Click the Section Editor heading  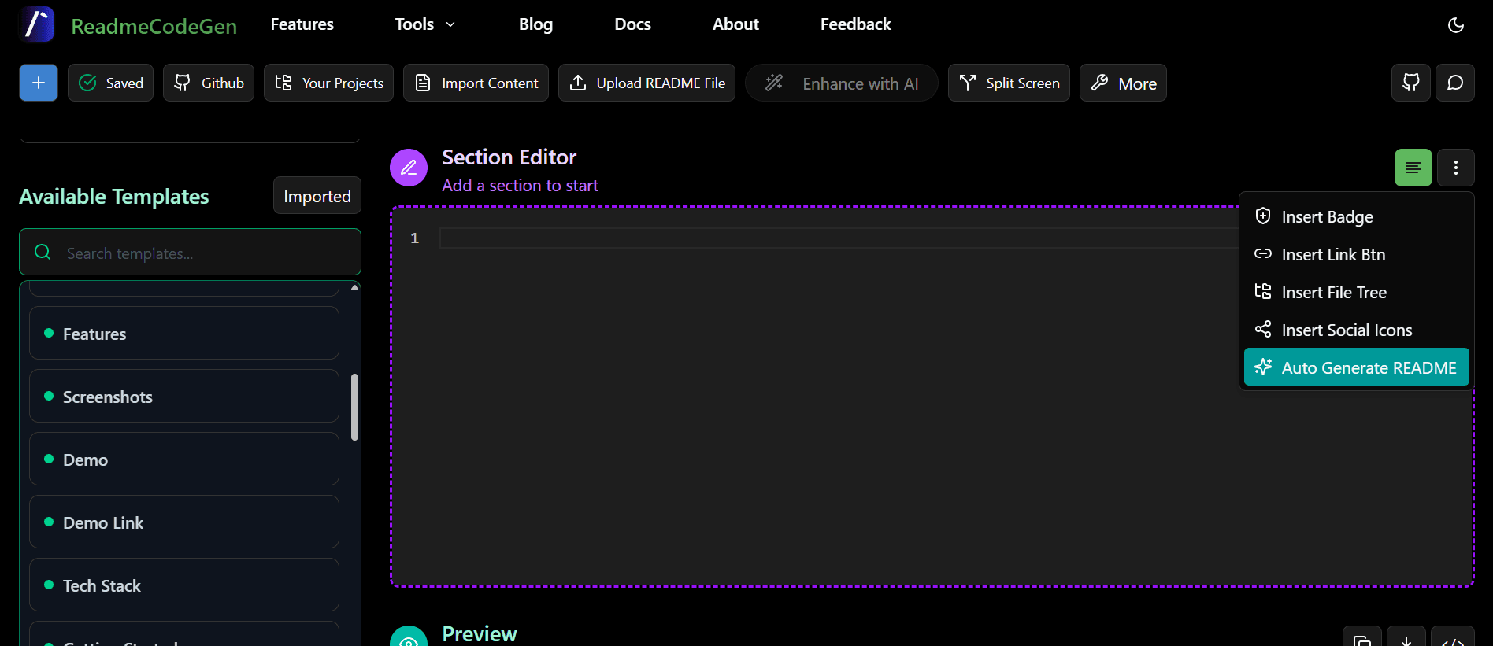[x=509, y=157]
